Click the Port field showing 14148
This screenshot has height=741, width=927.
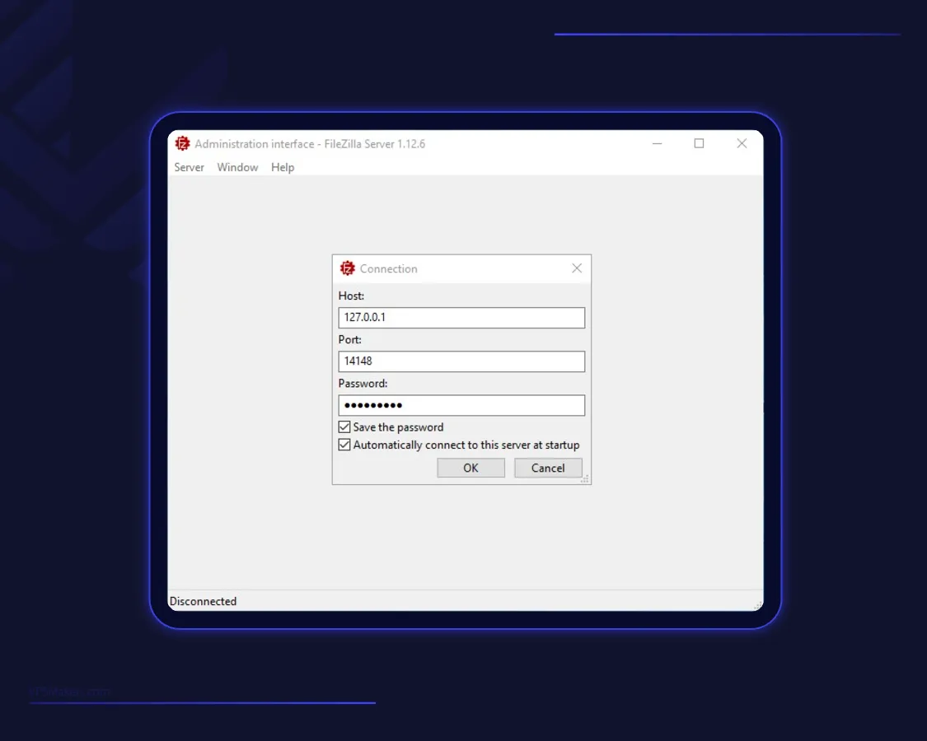pos(461,361)
